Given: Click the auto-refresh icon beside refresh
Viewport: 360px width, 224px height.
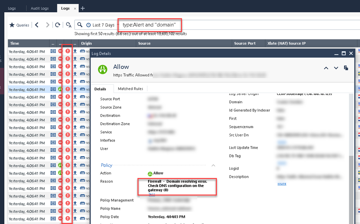Looking at the screenshot, I should pyautogui.click(x=68, y=25).
